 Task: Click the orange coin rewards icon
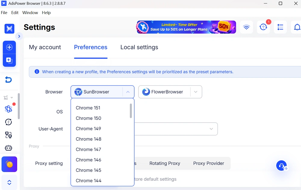point(9,164)
